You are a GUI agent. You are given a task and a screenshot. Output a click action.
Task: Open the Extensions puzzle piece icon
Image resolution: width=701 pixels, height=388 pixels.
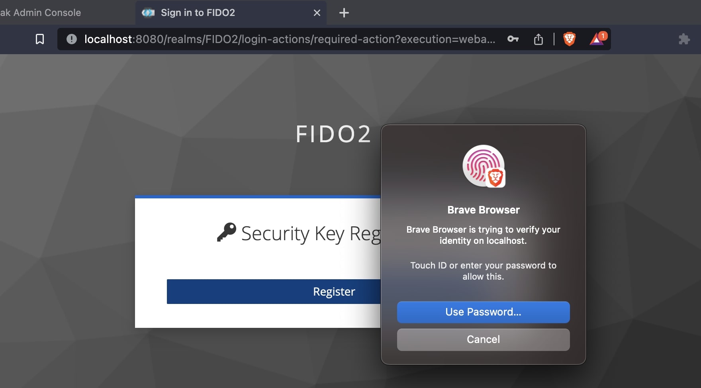[x=684, y=39]
